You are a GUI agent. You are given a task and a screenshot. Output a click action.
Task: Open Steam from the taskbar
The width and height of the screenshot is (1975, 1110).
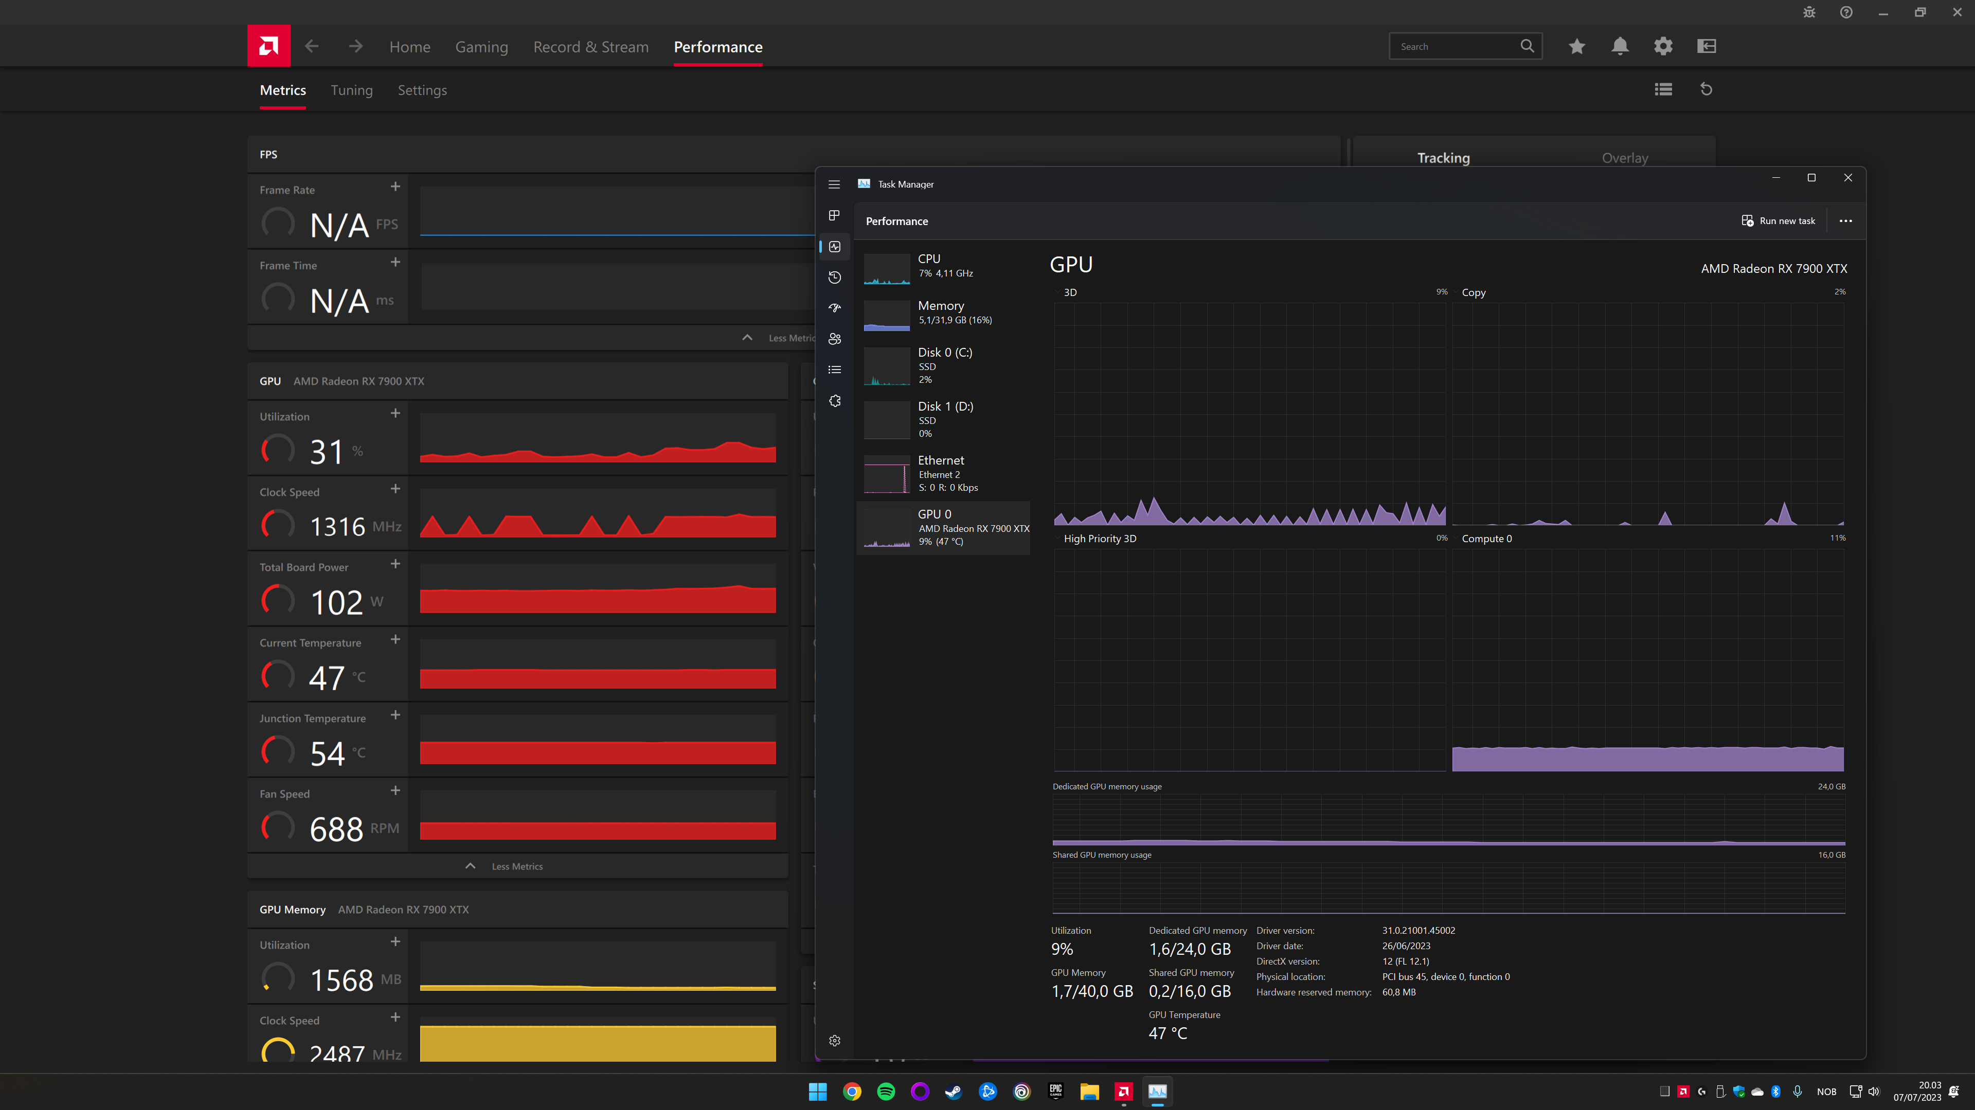[953, 1091]
